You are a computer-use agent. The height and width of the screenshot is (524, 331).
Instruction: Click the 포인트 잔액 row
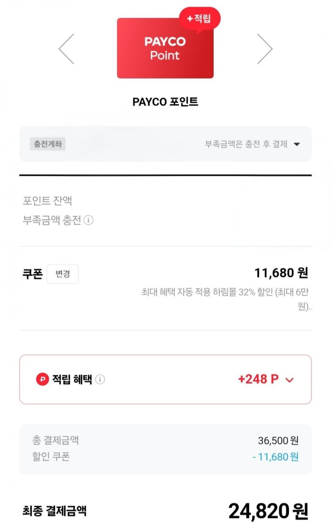click(x=165, y=201)
